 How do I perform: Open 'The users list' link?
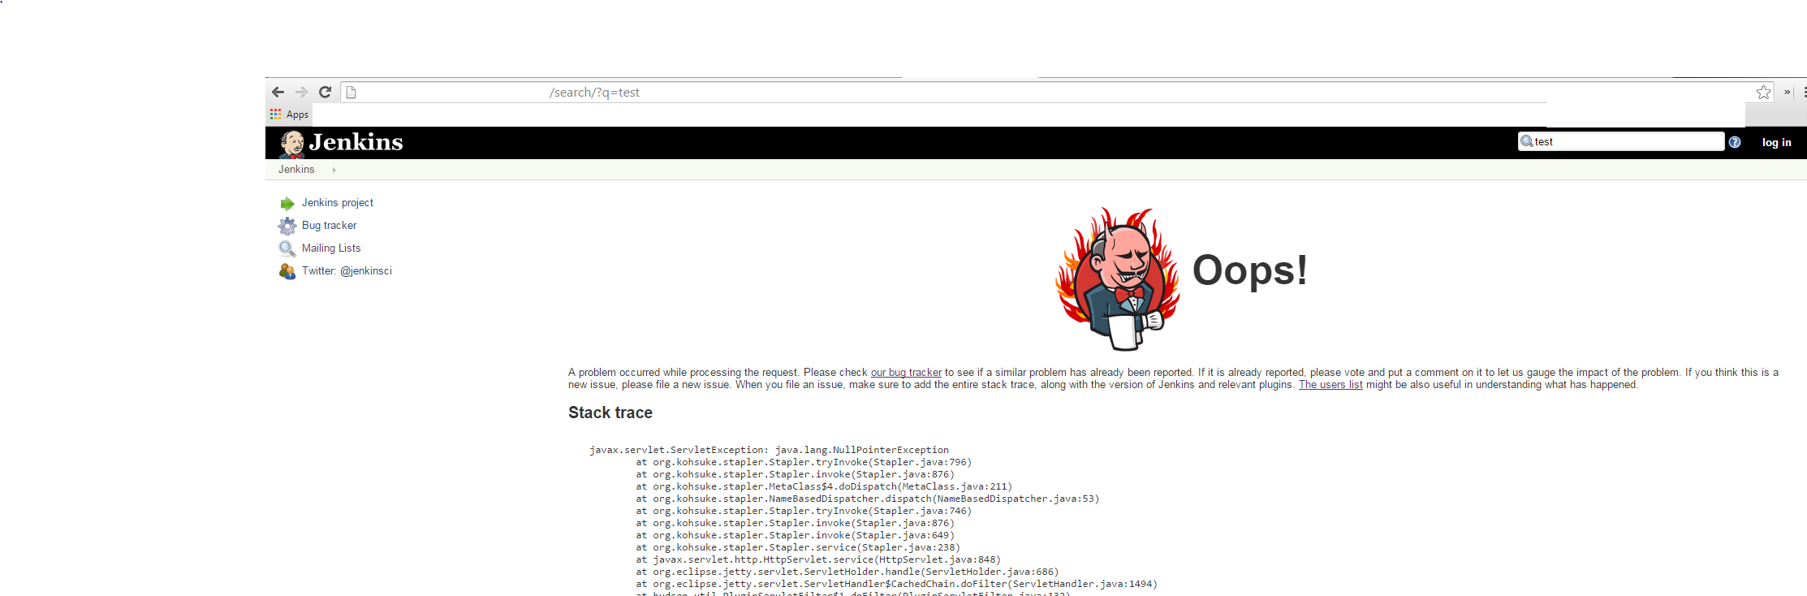1330,385
